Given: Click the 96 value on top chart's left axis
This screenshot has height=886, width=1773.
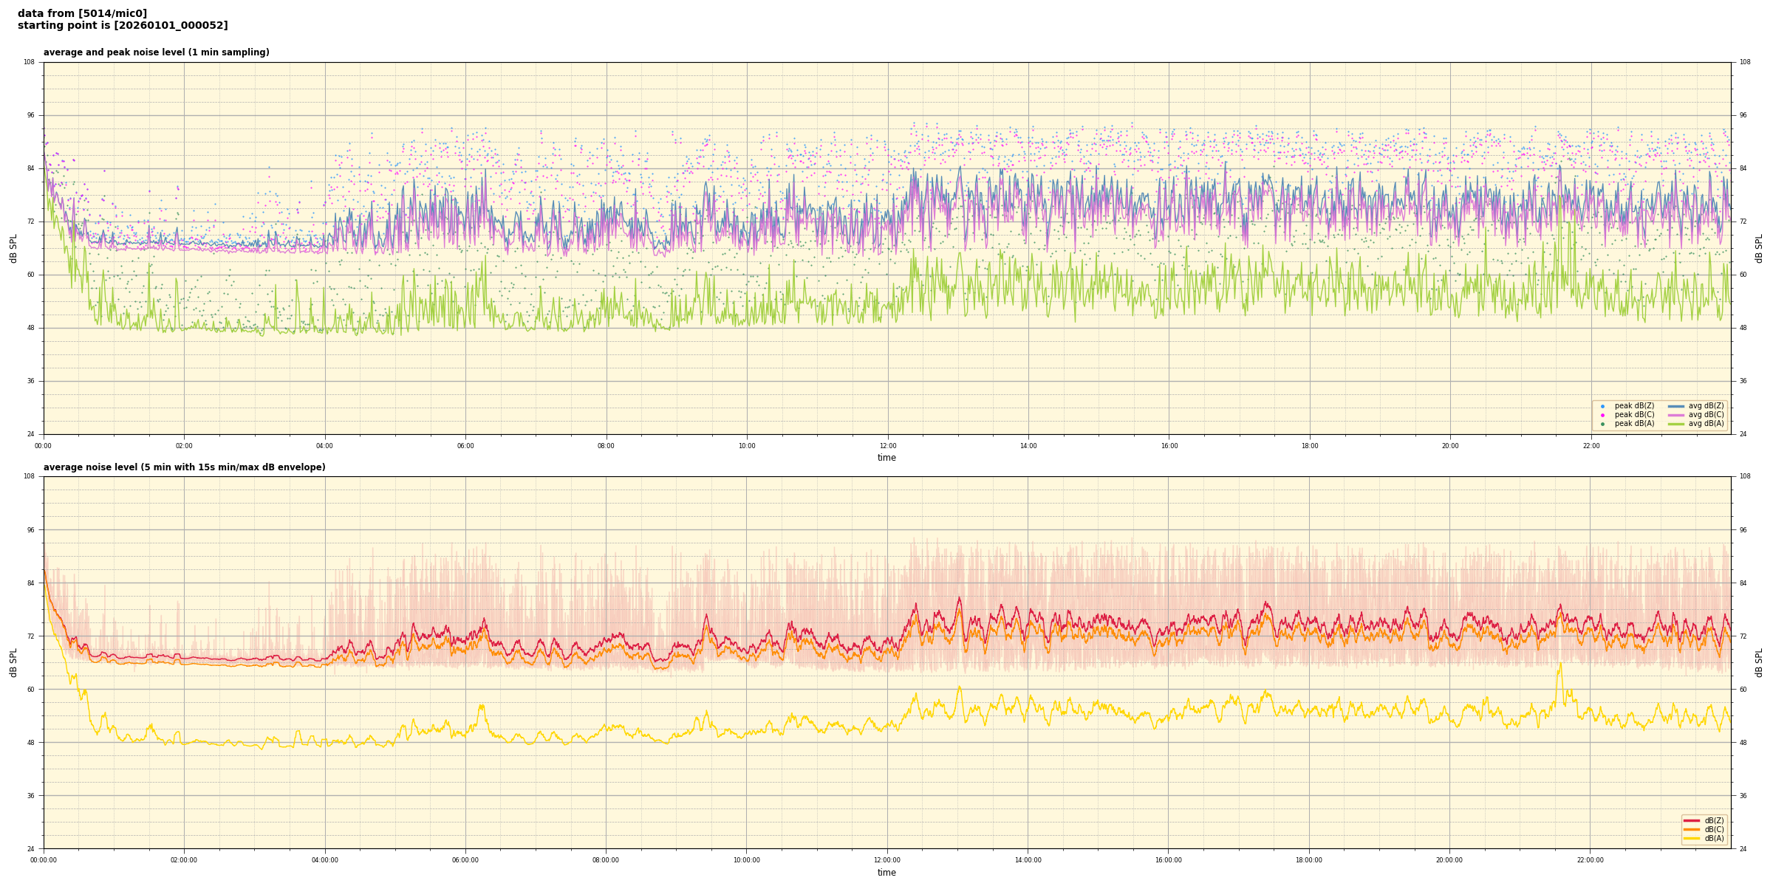Looking at the screenshot, I should tap(30, 115).
